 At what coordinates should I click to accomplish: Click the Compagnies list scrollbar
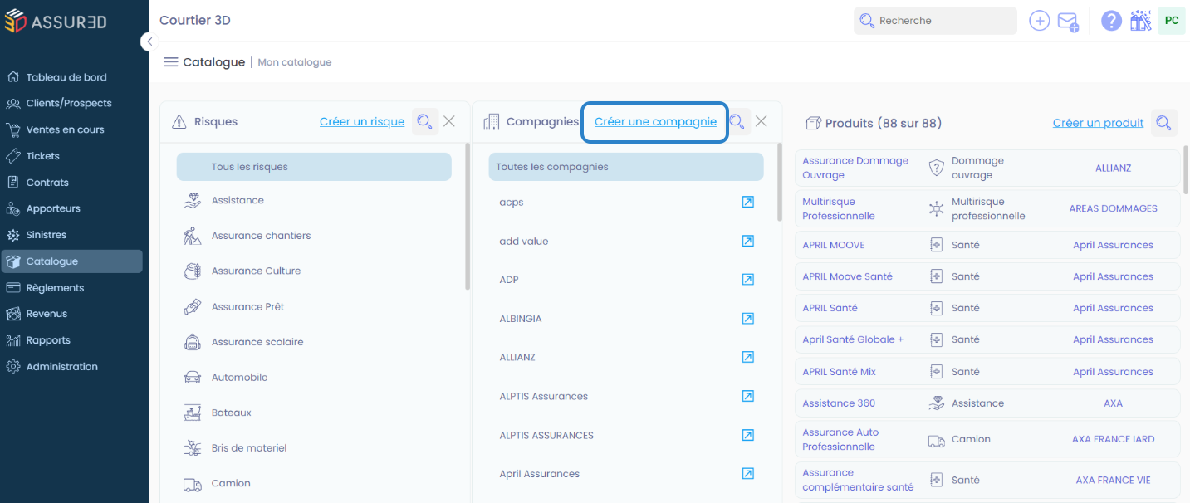(x=780, y=183)
